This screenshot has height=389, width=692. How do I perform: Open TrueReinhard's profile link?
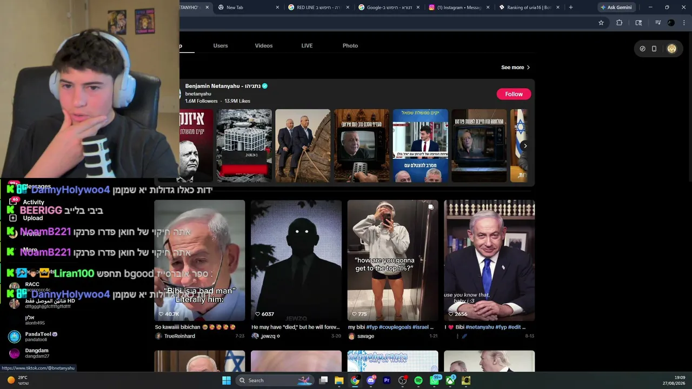point(179,336)
